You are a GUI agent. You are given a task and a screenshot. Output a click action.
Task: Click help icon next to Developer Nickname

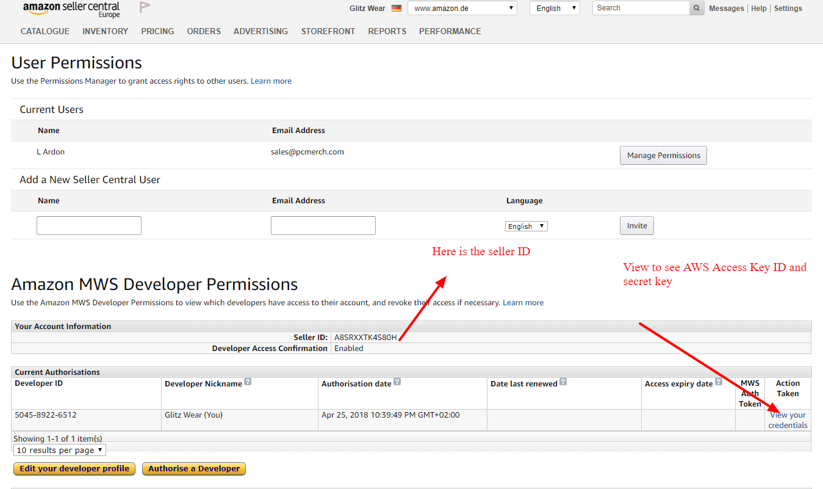click(248, 382)
